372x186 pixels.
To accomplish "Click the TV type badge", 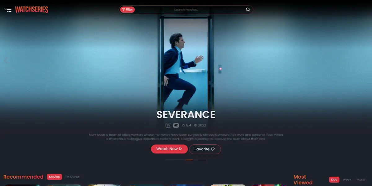I will click(168, 126).
